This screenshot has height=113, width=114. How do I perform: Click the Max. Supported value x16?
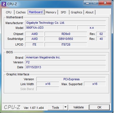tap(95, 84)
